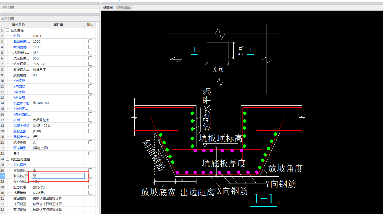Click the 属性值 column header
The height and width of the screenshot is (214, 383).
[58, 25]
